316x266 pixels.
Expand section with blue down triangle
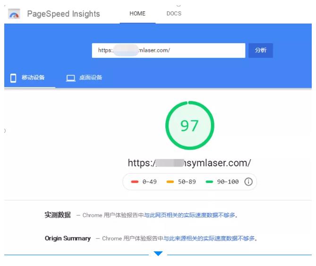tap(158, 253)
